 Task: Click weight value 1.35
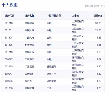pyautogui.click(x=99, y=67)
